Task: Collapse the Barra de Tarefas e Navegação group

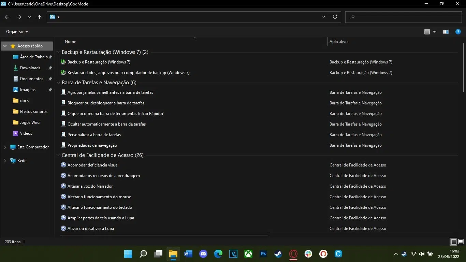Action: click(x=58, y=82)
